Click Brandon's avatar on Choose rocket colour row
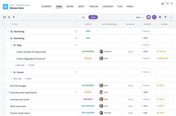Image resolution: width=176 pixels, height=116 pixels. click(x=101, y=113)
